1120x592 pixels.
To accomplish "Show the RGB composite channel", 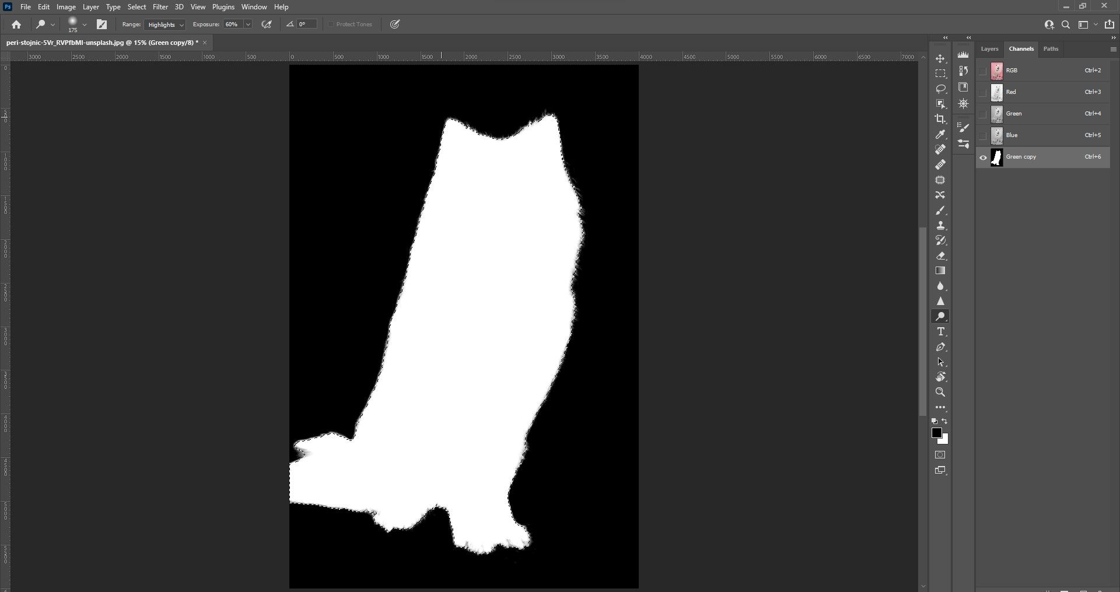I will point(983,71).
